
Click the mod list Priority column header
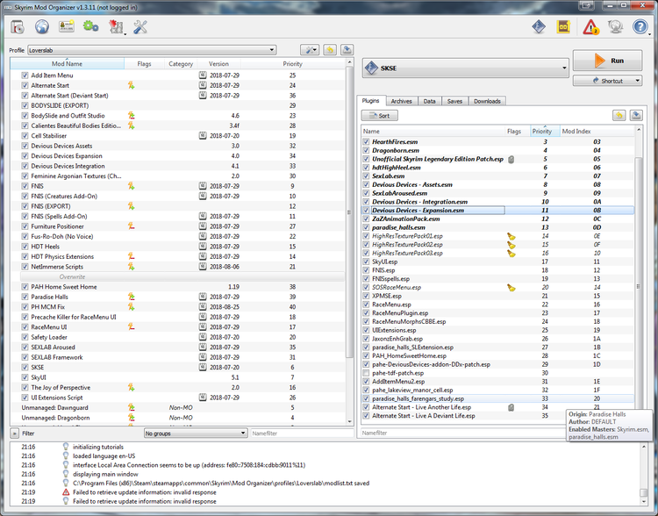(x=292, y=64)
